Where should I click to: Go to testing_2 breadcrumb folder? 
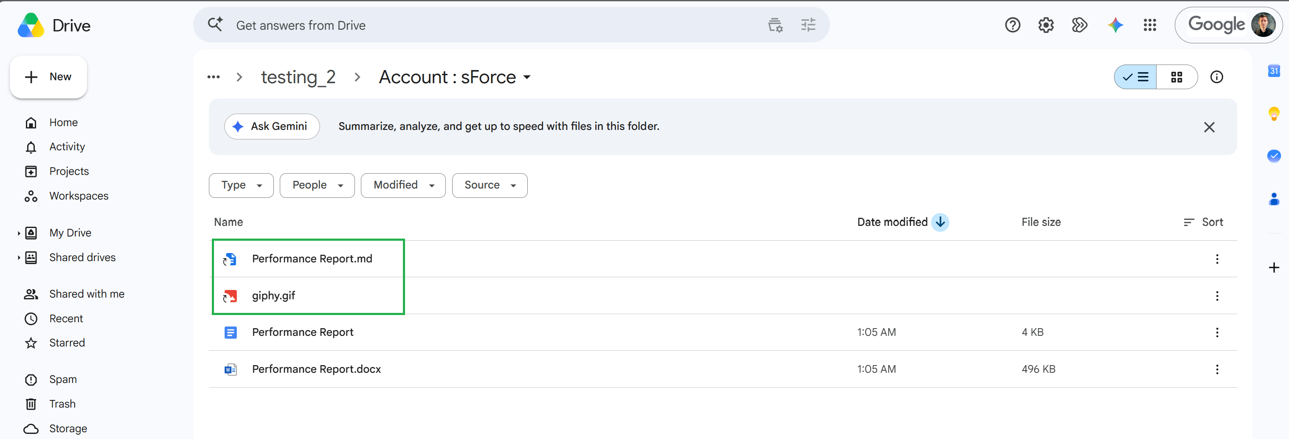pyautogui.click(x=298, y=77)
